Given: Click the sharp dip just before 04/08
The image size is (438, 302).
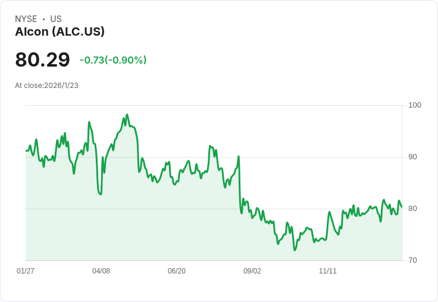Looking at the screenshot, I should click(x=101, y=194).
